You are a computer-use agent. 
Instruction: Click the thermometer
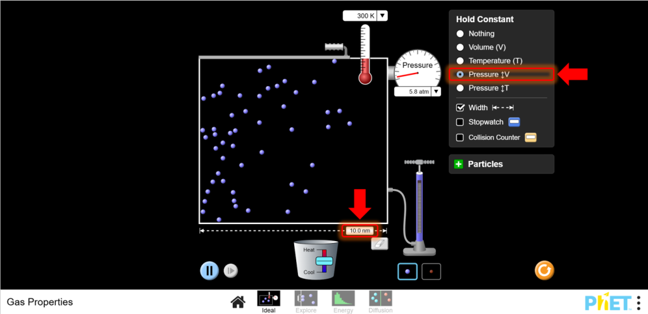coord(365,54)
